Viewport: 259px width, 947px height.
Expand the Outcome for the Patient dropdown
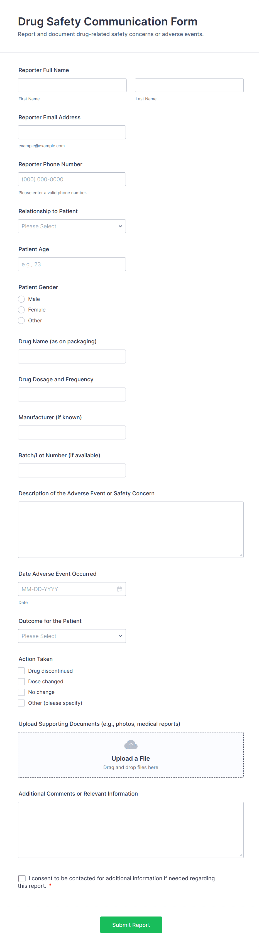[x=72, y=636]
